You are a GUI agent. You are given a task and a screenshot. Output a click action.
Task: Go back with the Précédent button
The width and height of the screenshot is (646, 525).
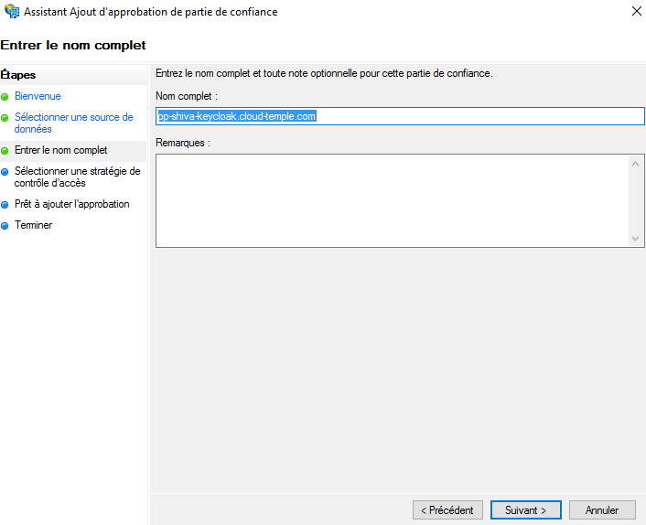tap(447, 510)
